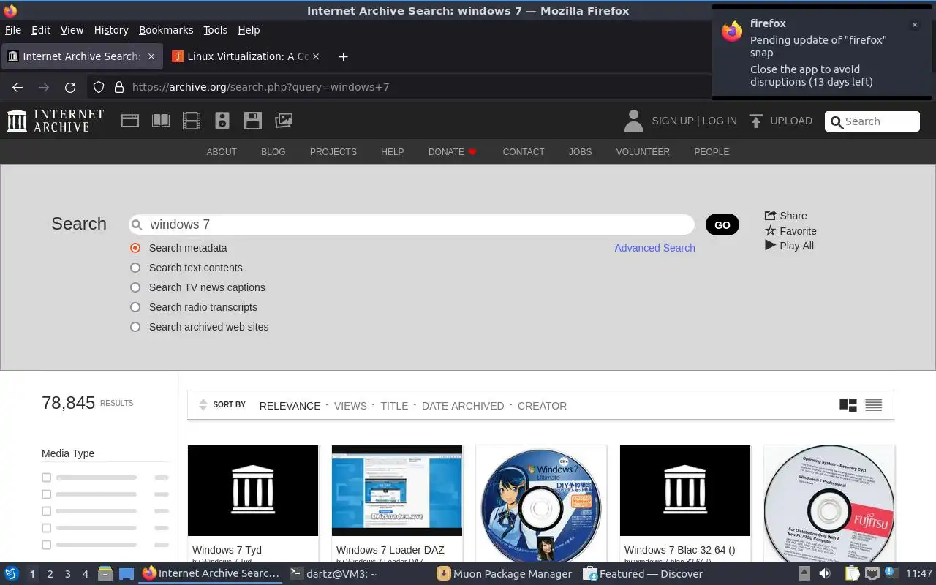
Task: Tick the first Media Type checkbox
Action: pos(46,478)
